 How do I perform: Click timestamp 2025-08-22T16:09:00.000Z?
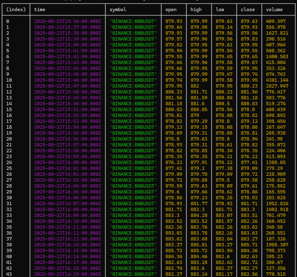pos(68,215)
